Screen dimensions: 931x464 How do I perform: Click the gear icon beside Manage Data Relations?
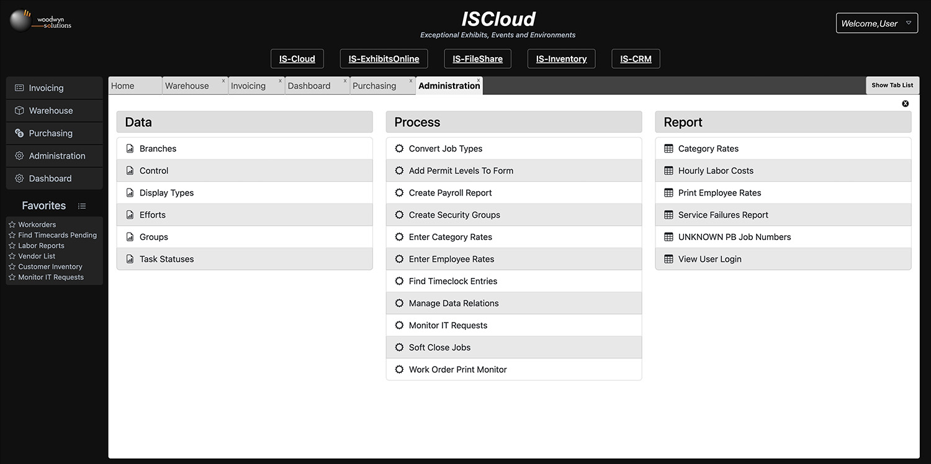pos(399,303)
